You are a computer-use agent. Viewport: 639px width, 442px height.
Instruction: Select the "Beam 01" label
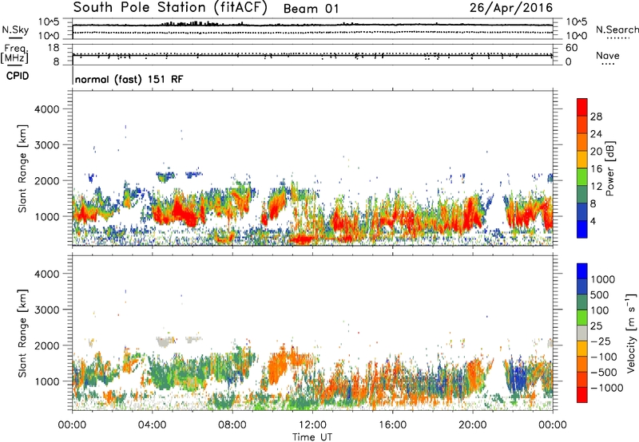click(311, 9)
